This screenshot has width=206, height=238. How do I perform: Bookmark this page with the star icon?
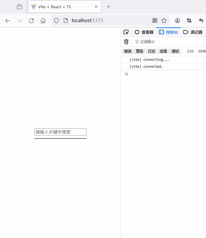coord(164,20)
